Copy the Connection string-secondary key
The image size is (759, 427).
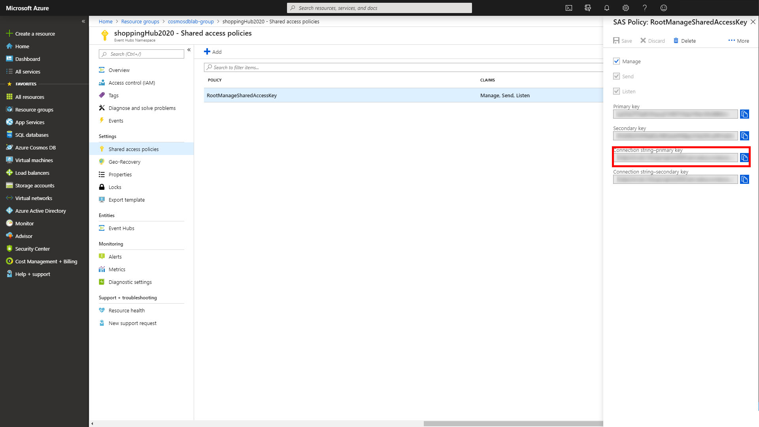[x=744, y=179]
